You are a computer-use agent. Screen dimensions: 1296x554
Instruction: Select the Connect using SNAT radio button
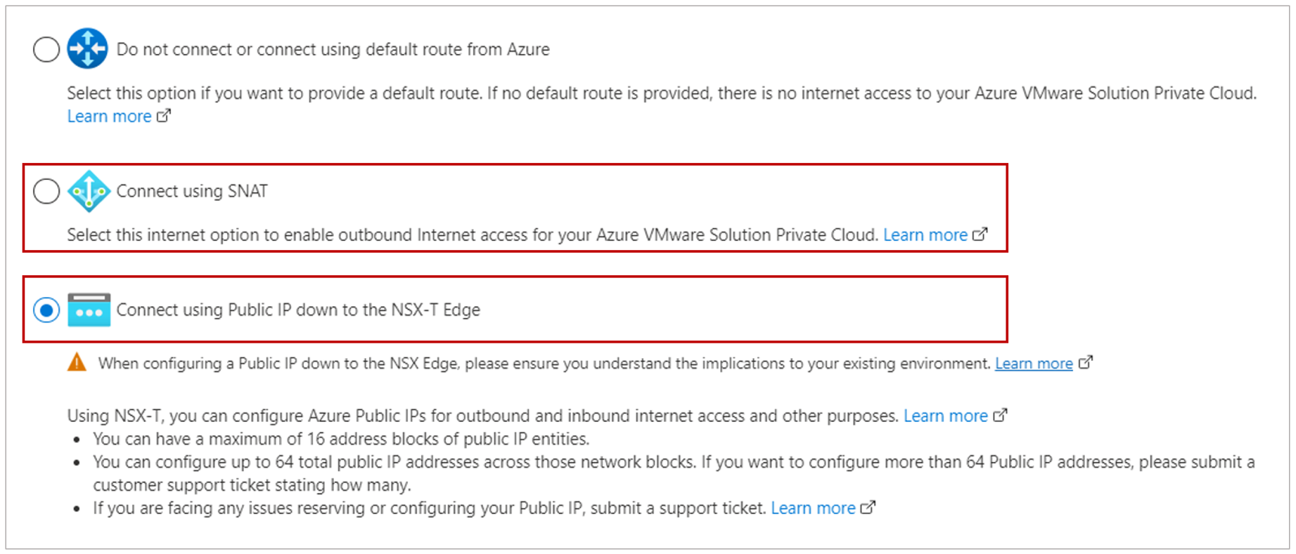tap(46, 191)
